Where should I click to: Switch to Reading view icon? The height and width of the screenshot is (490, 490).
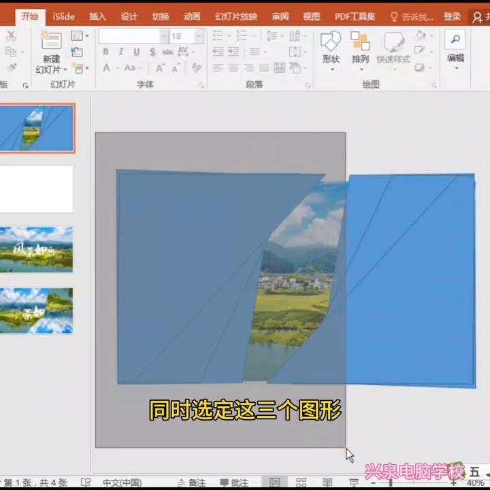click(327, 483)
